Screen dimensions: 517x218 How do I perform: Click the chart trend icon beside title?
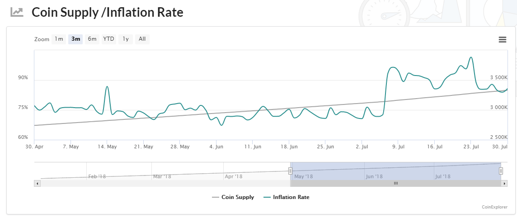click(x=17, y=13)
